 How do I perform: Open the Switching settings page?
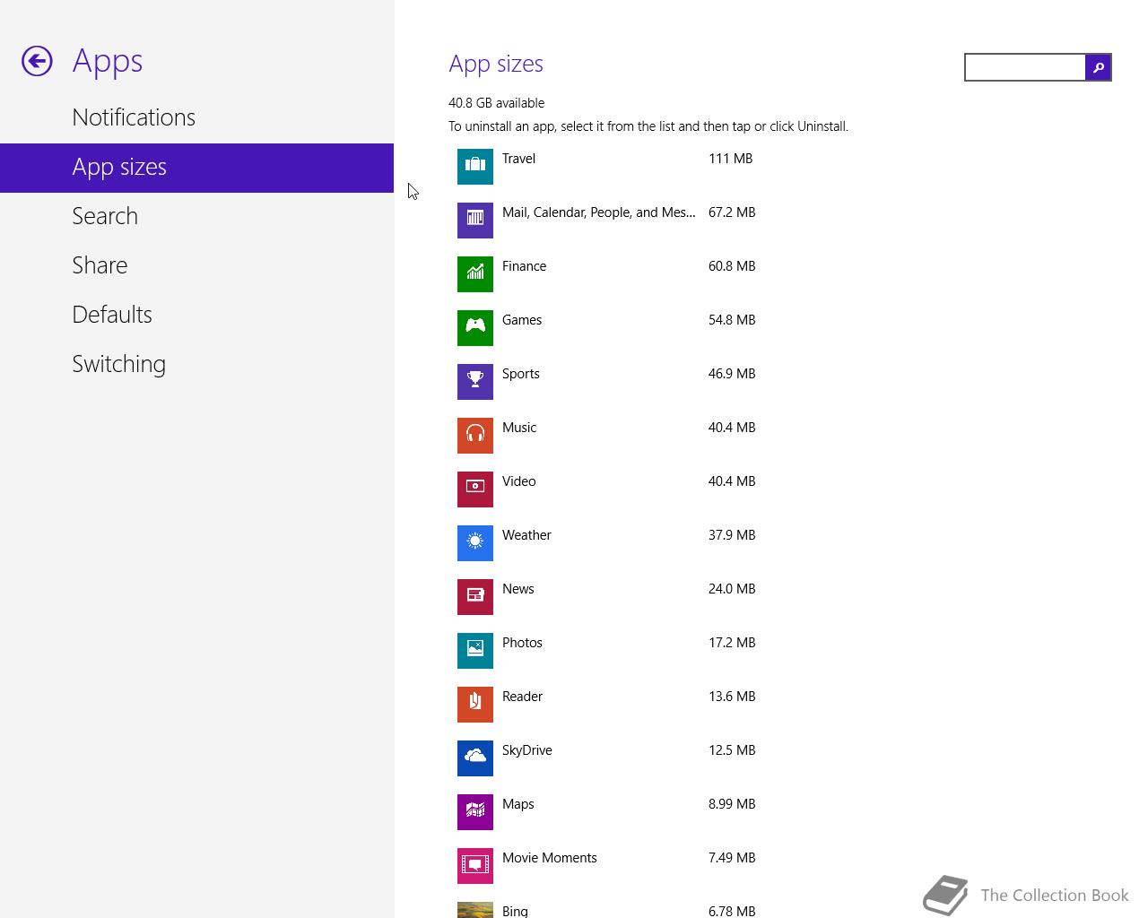tap(119, 364)
